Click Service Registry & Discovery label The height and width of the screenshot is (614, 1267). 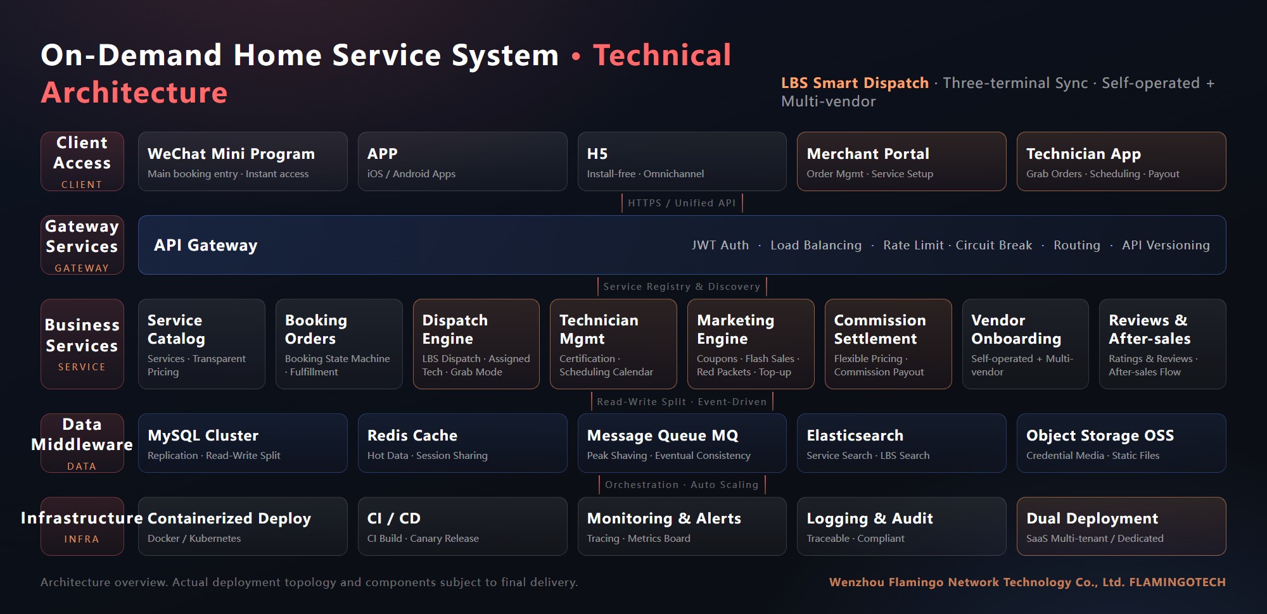[682, 287]
